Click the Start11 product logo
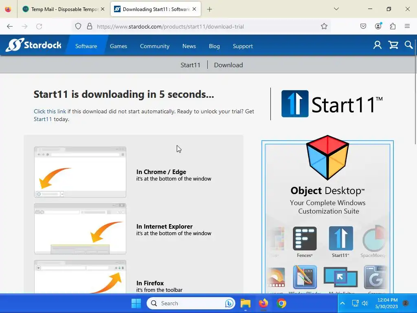The width and height of the screenshot is (417, 313). coord(332,104)
